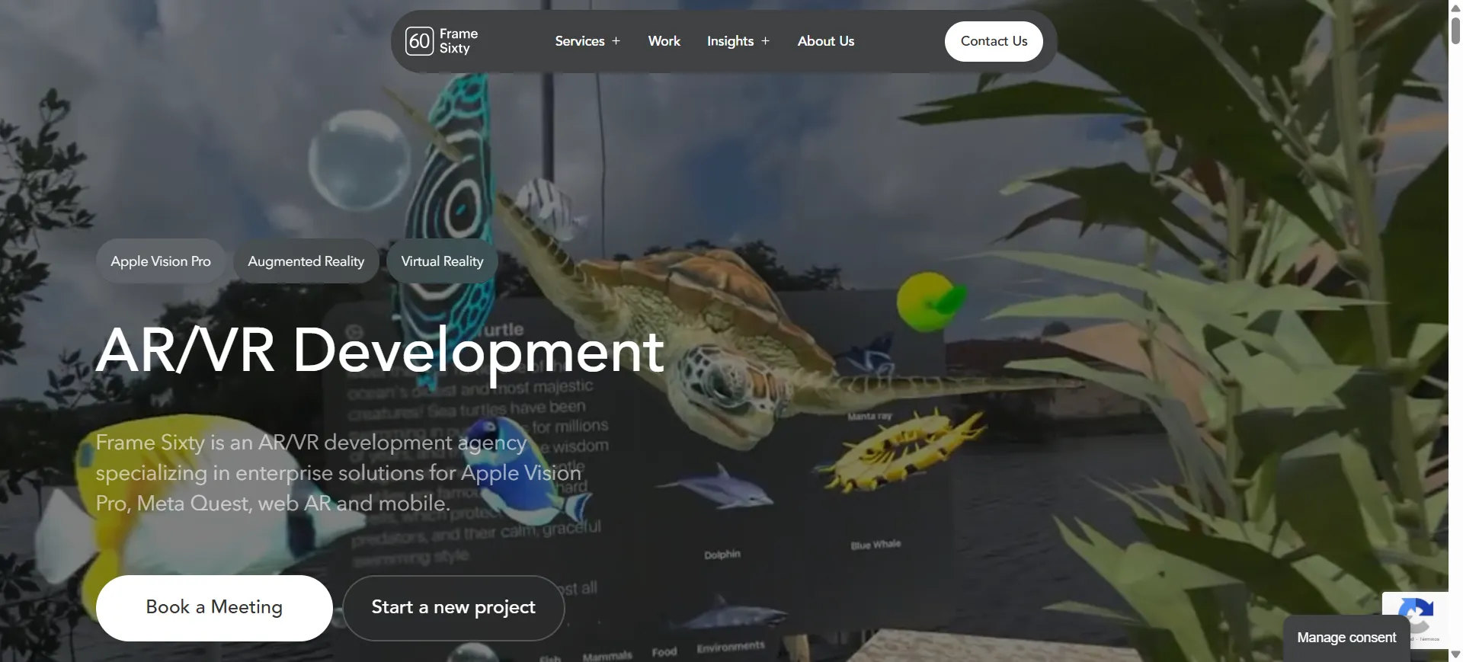Click the AR/VR Development heading
Screen dimensions: 1463x662
379,351
